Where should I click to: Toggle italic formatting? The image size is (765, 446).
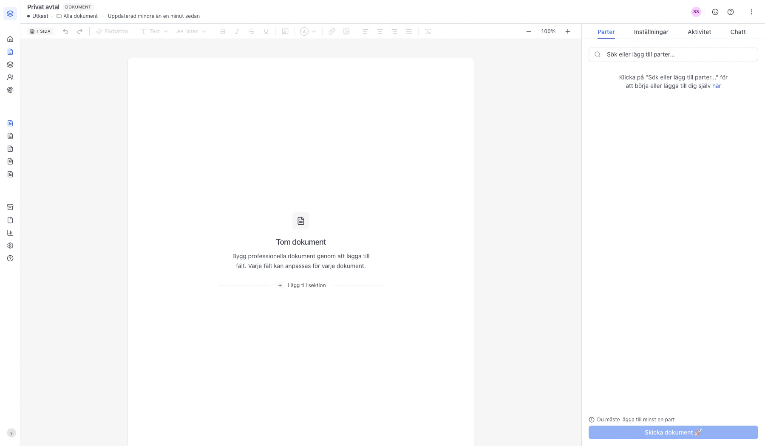237,31
